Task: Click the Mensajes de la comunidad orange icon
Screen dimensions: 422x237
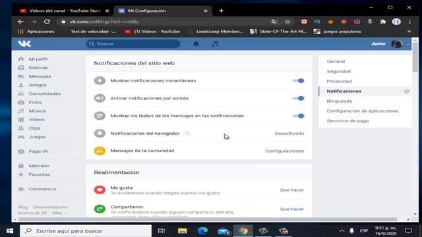Action: point(100,151)
